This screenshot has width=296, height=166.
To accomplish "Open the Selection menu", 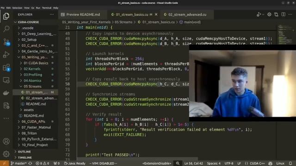I will coord(17,8).
